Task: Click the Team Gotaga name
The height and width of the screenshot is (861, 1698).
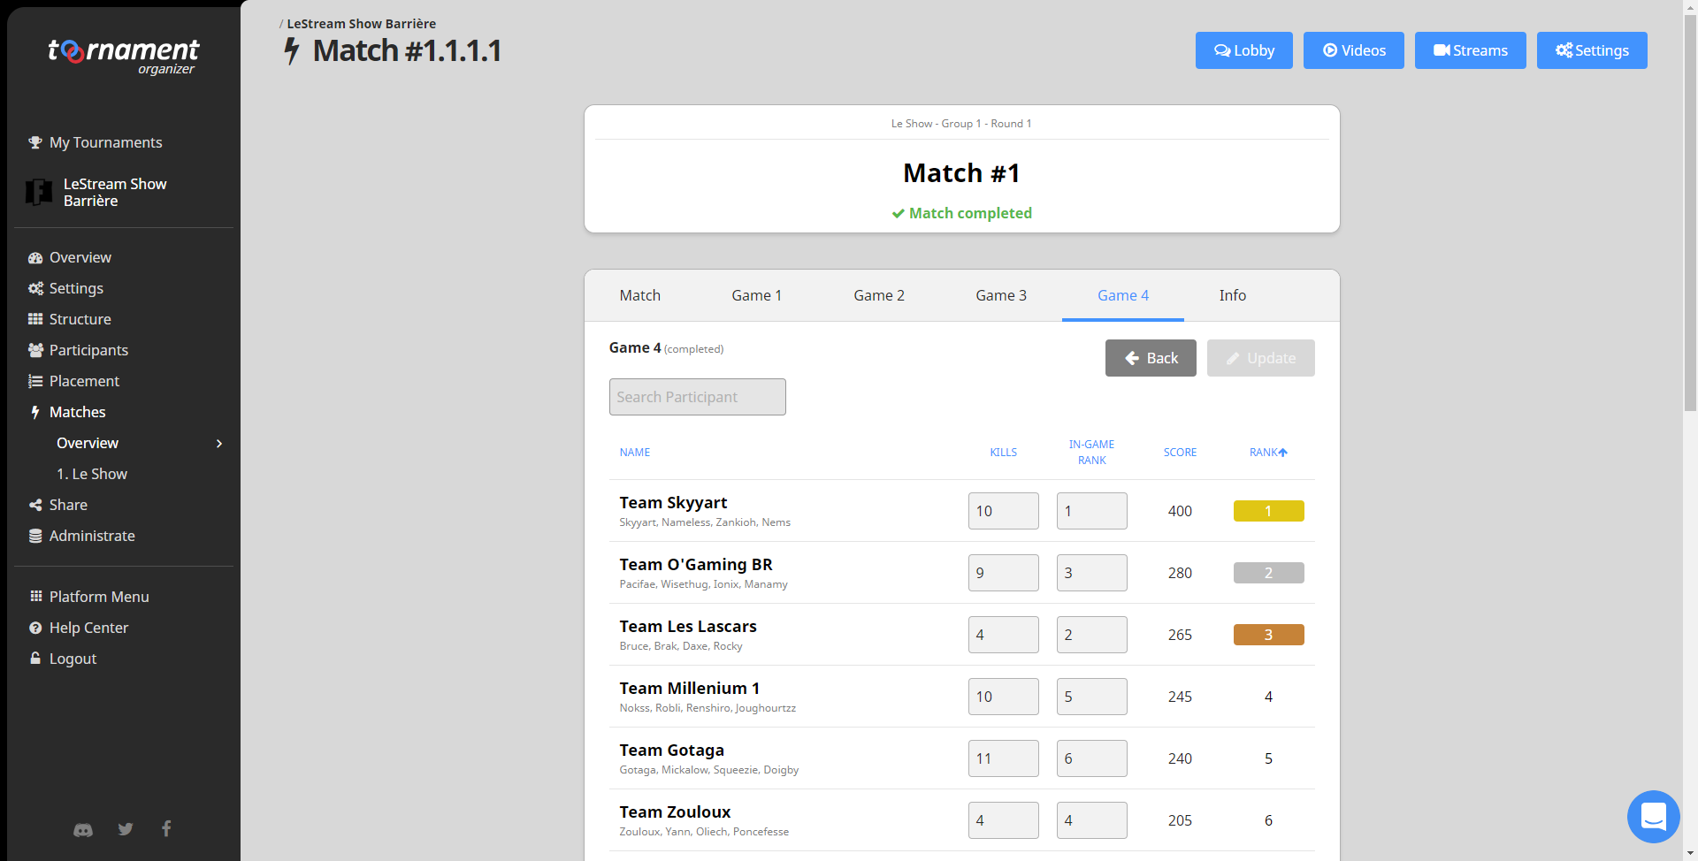Action: 671,751
